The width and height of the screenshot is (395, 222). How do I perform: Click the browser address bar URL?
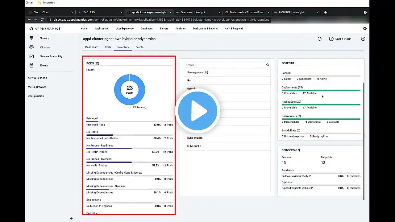162,19
